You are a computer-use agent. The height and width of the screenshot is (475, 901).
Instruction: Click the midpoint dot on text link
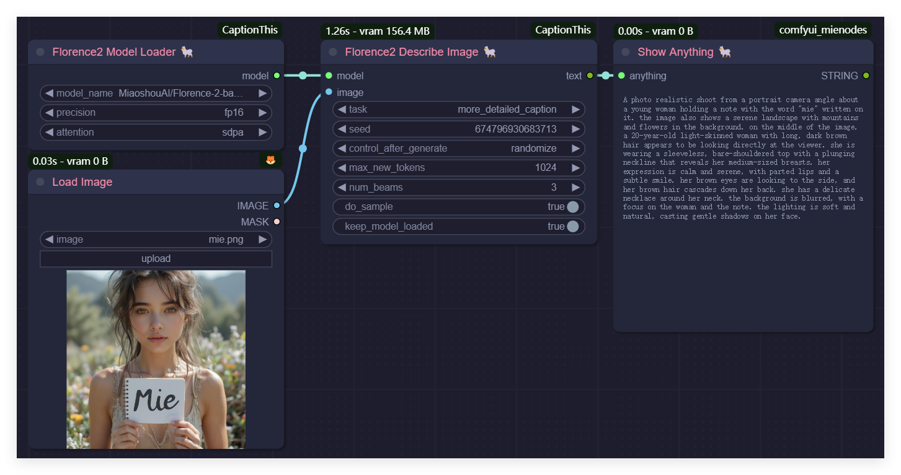pos(606,76)
